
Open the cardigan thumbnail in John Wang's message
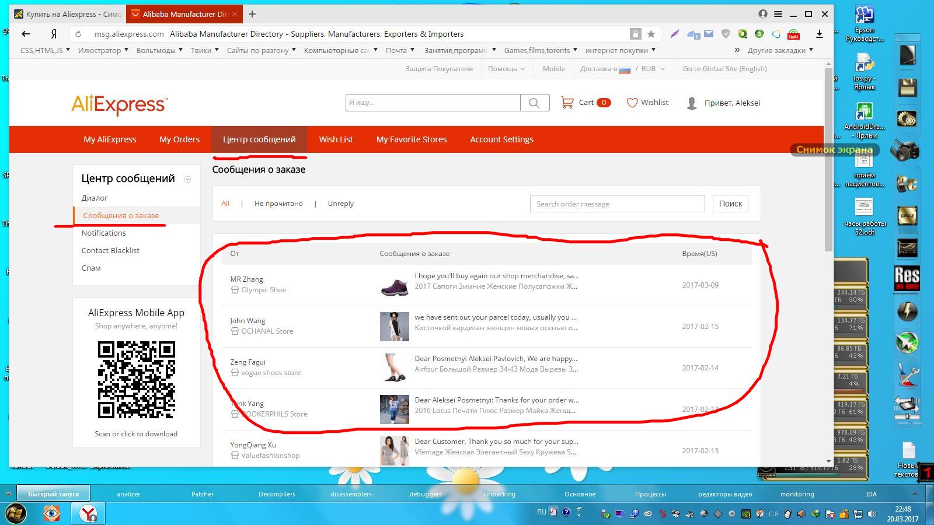tap(394, 327)
